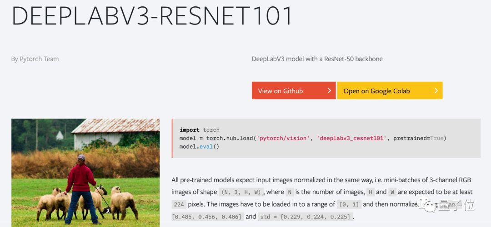Click the sheep herding example image
This screenshot has height=227, width=491.
pos(85,172)
